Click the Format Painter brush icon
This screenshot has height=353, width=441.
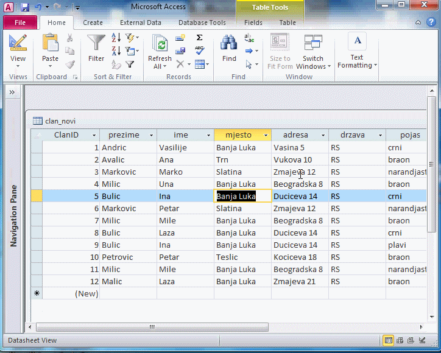69,64
